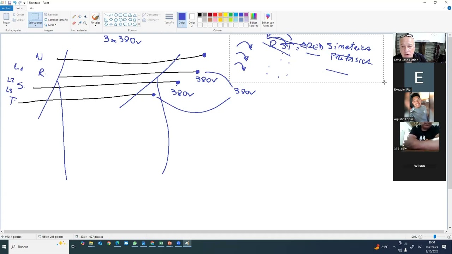Viewport: 452px width, 254px height.
Task: Click the Wilson participant tile
Action: pos(420,166)
